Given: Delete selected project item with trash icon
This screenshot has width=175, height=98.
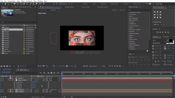Looking at the screenshot, I should click(x=18, y=66).
